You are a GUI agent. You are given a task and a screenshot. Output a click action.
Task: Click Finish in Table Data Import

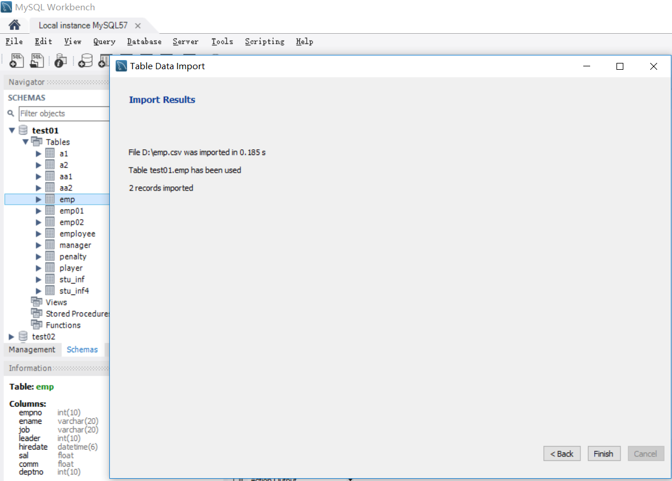pyautogui.click(x=603, y=454)
